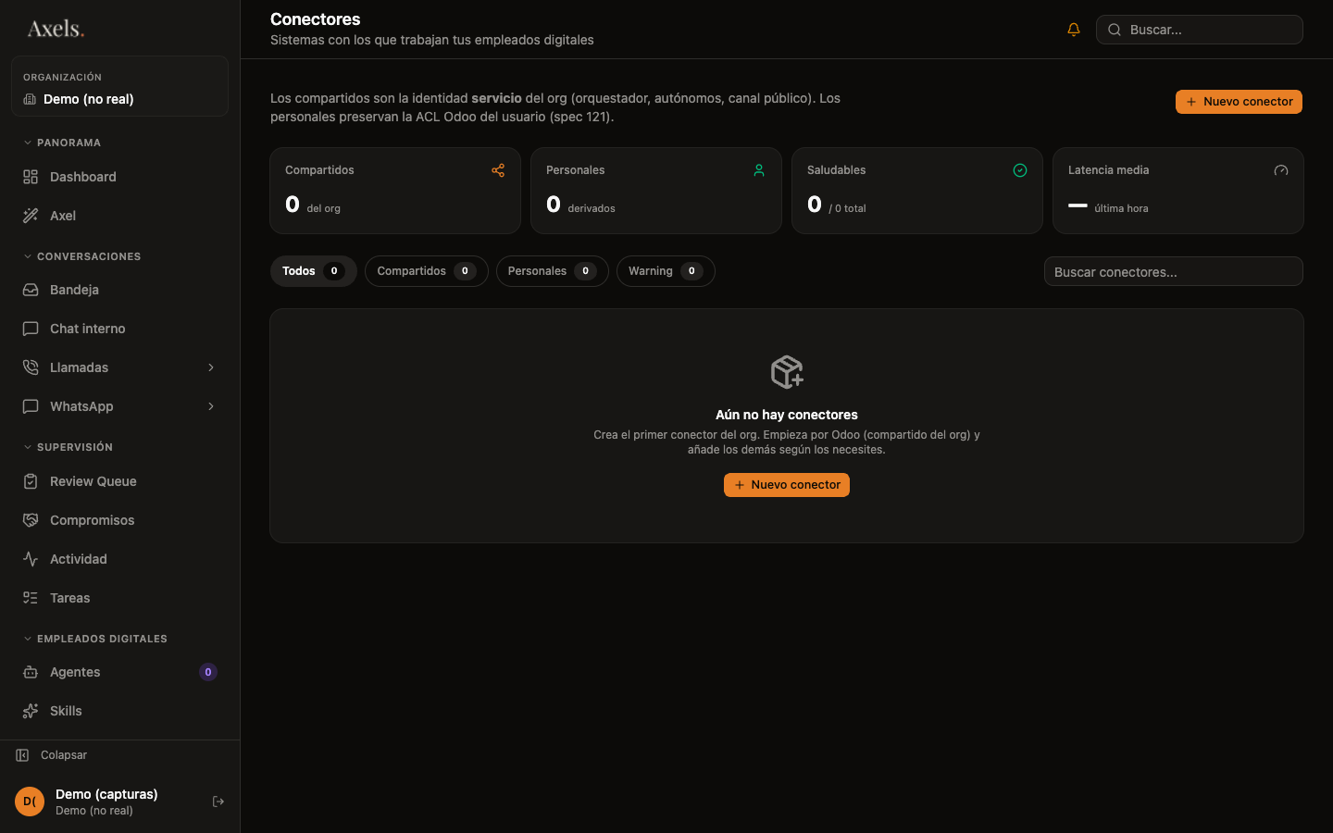The image size is (1333, 833).
Task: Go to the Compromisos page
Action: click(119, 520)
